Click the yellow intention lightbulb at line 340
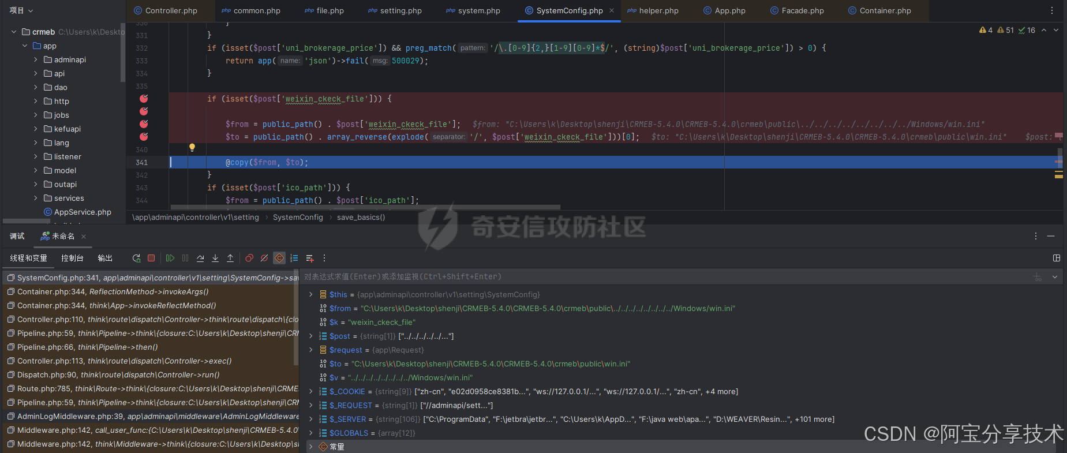The width and height of the screenshot is (1067, 453). [x=192, y=148]
